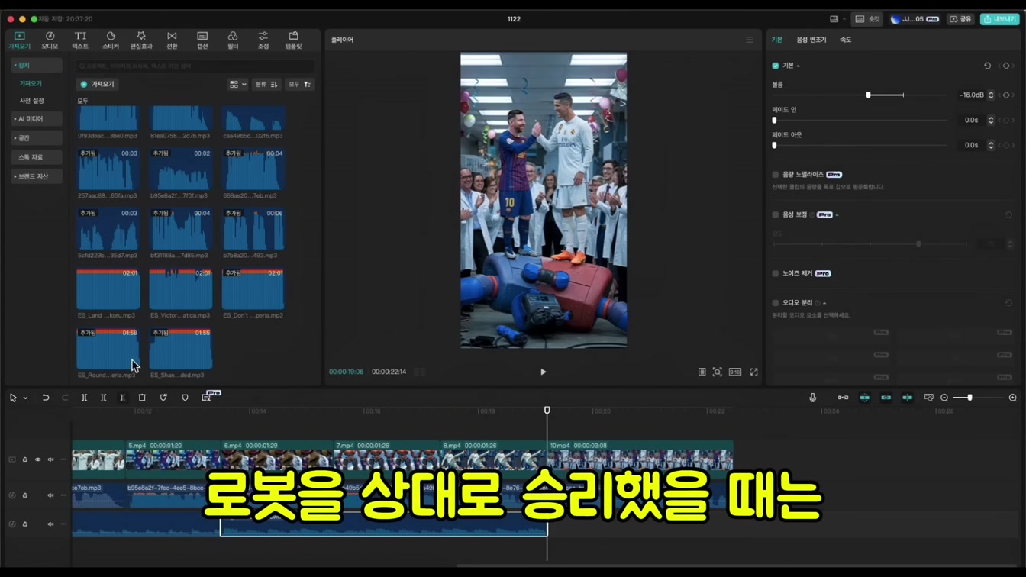1026x577 pixels.
Task: Enable the 노이즈 제거 checkbox
Action: click(776, 273)
